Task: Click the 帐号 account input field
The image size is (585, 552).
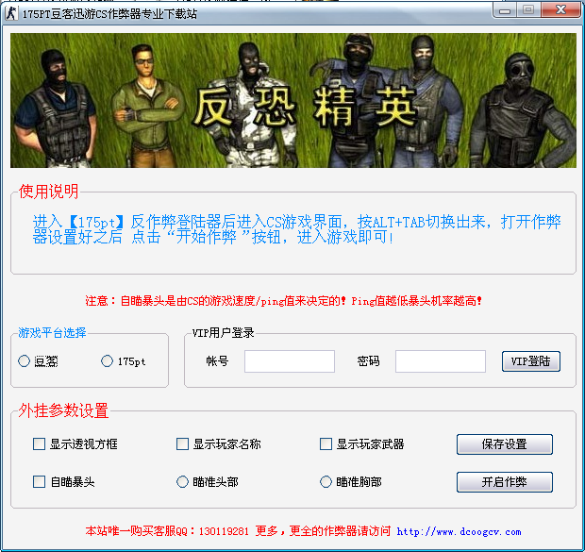Action: tap(290, 360)
